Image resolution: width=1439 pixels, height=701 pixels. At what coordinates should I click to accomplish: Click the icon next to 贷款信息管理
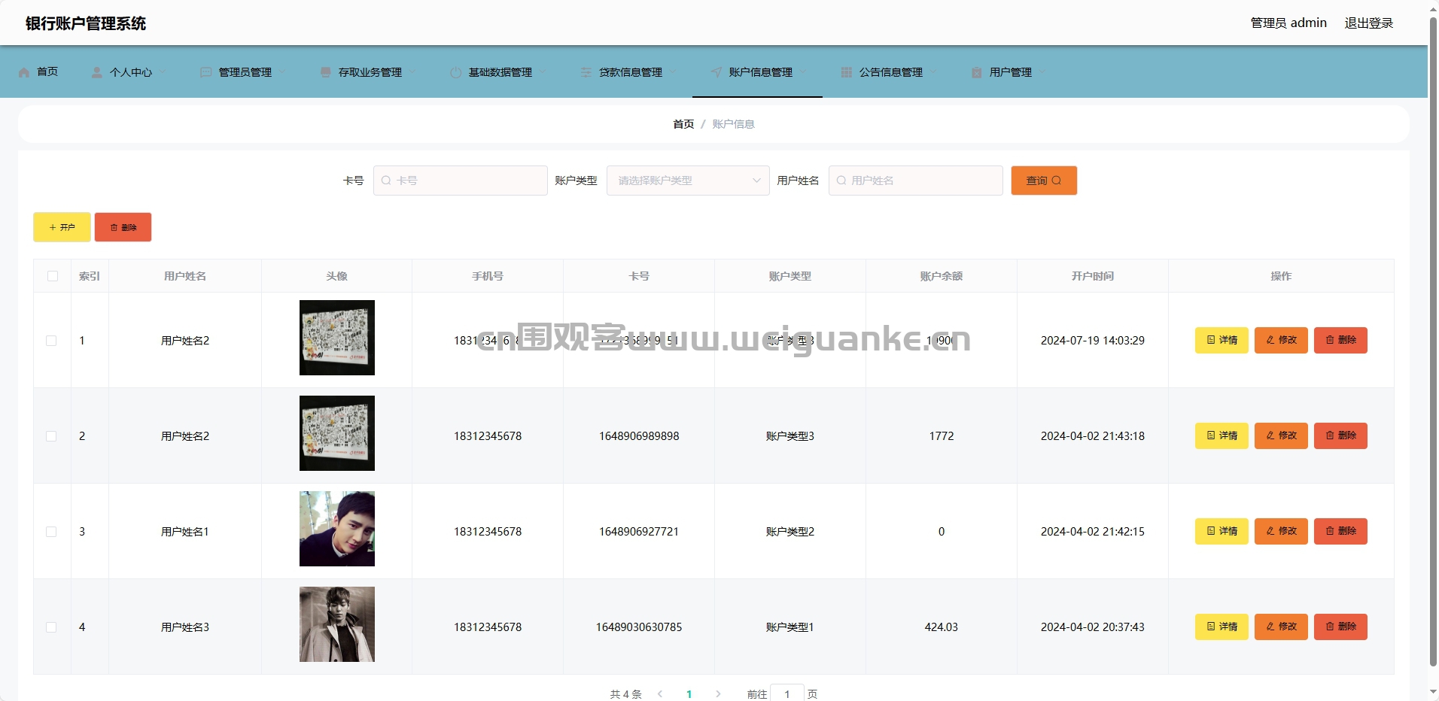click(x=586, y=72)
